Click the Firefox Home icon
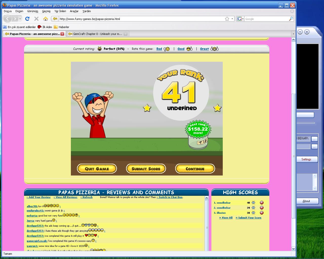Viewport: 324px width, 259px height. [x=45, y=19]
